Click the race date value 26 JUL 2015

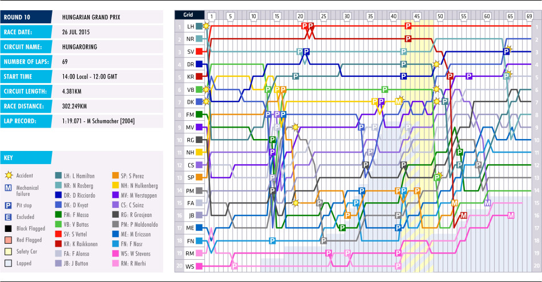tap(76, 32)
